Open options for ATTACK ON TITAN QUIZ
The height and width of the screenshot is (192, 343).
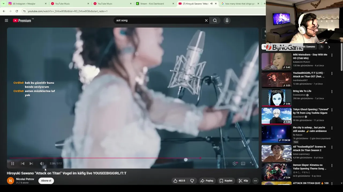click(x=332, y=184)
